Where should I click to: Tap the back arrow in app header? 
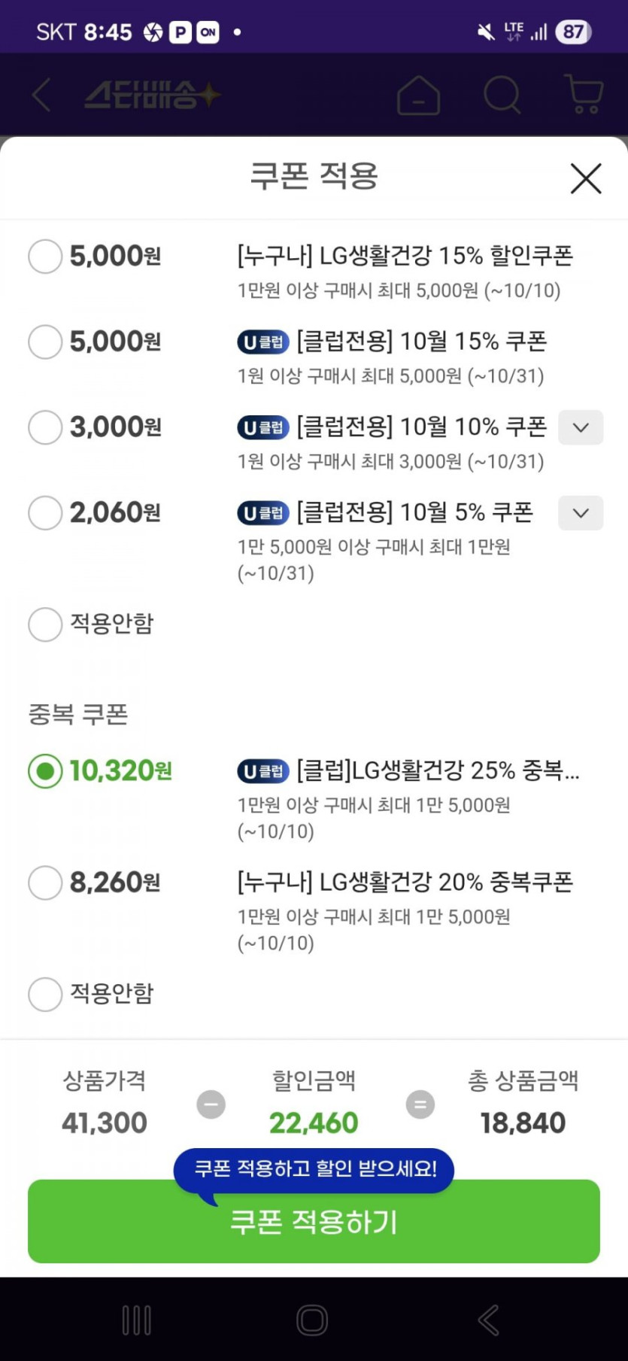(x=42, y=96)
